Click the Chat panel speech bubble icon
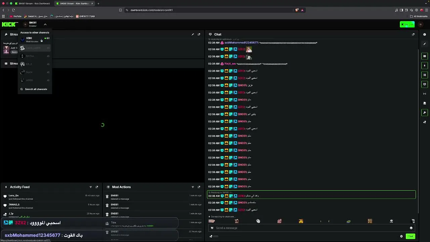 [210, 34]
